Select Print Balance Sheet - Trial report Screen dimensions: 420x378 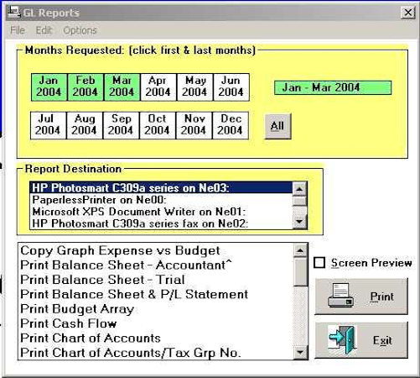tap(155, 280)
